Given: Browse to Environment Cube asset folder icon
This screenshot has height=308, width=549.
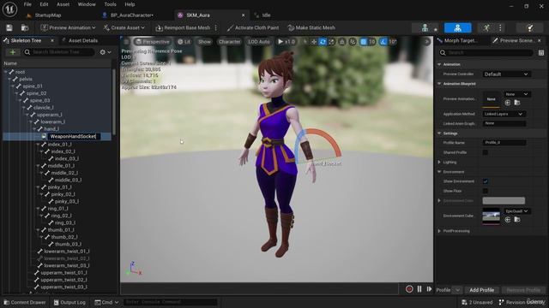Looking at the screenshot, I should 517,220.
